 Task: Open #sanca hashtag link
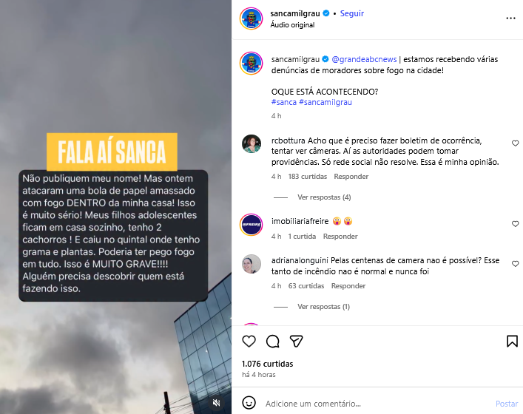tap(284, 102)
